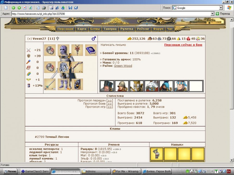Select the army unit portrait with count 67
This screenshot has height=175, width=234.
coord(136,86)
